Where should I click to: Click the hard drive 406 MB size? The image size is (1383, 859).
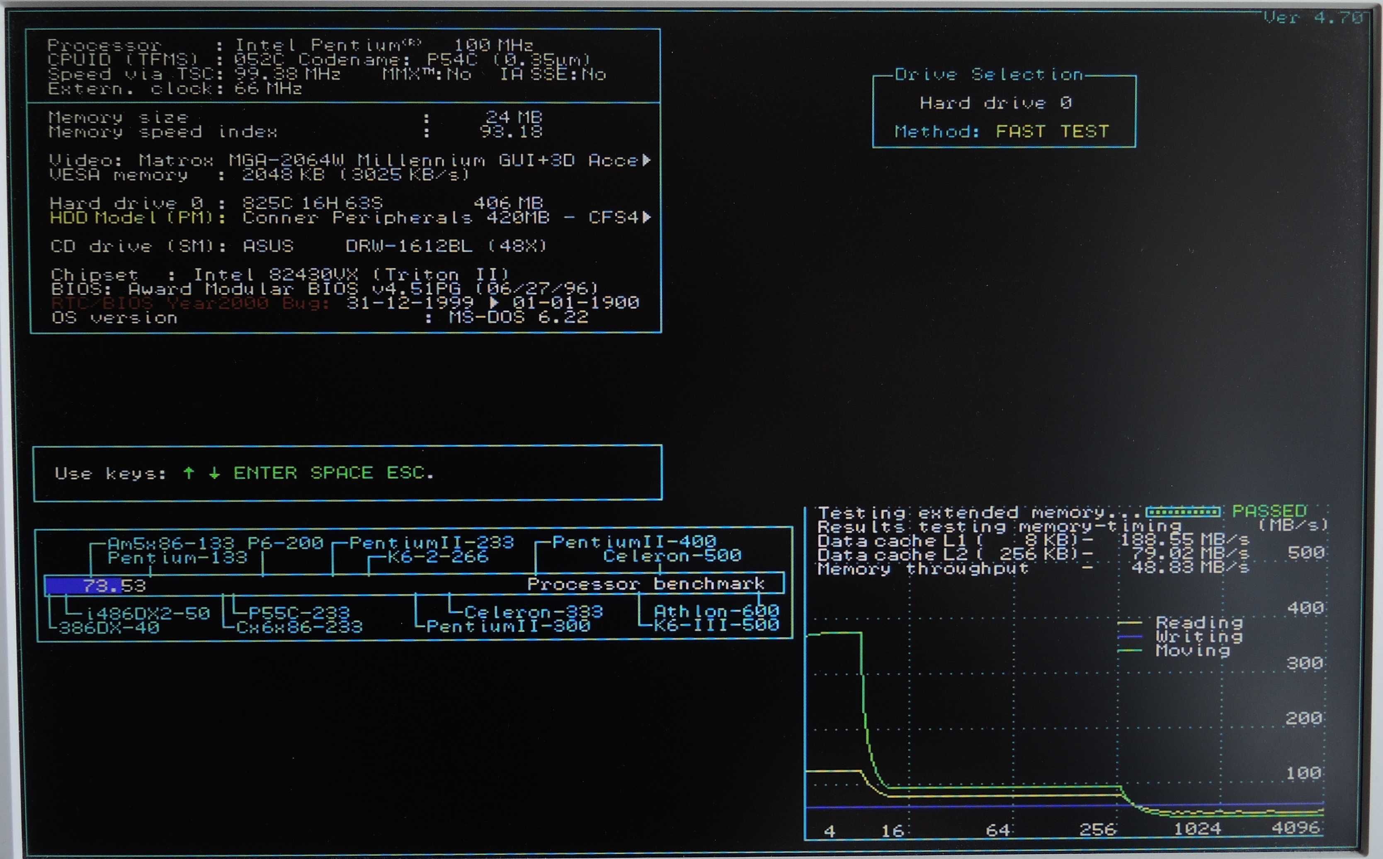click(508, 203)
